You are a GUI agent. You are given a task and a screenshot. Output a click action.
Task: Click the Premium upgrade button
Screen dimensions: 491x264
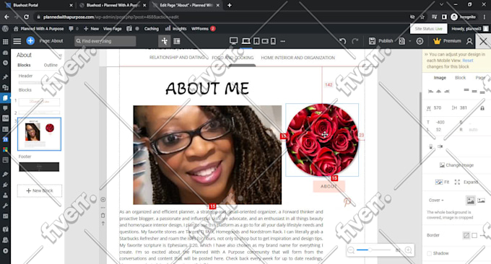pos(447,41)
